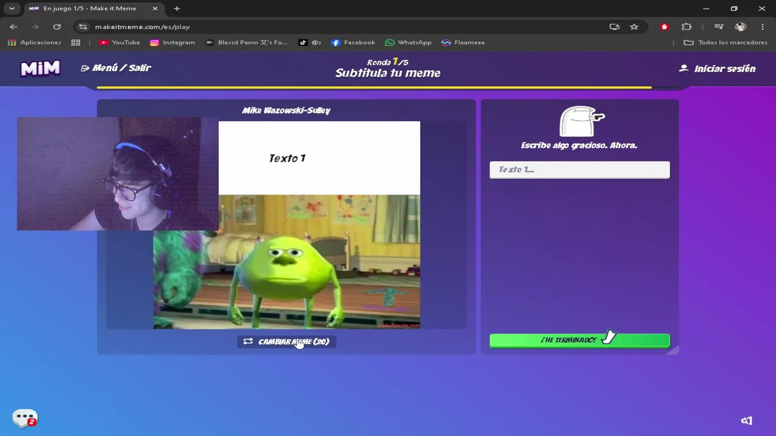Open the Aplicaciones bookmark
This screenshot has height=436, width=776.
point(35,42)
